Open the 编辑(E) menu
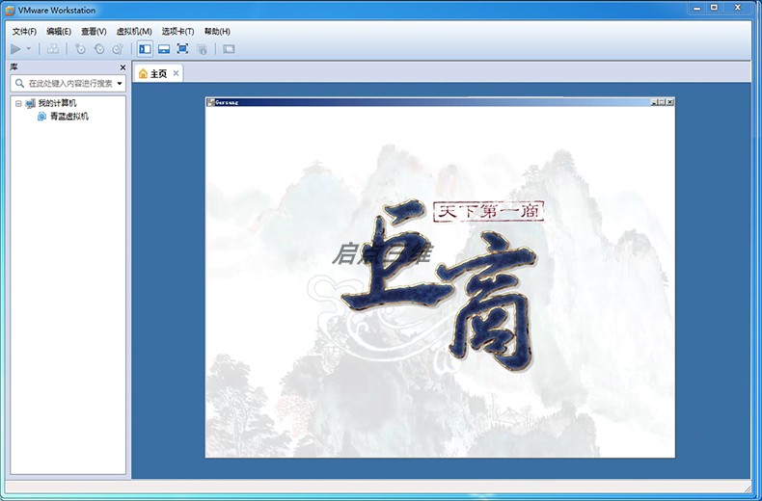Viewport: 762px width, 501px height. point(59,32)
